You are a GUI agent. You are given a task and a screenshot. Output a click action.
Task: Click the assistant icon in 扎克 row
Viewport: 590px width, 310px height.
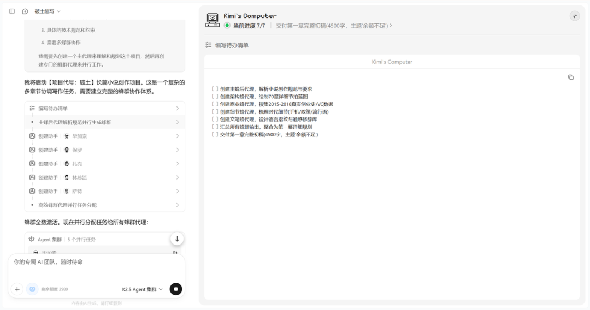(32, 163)
